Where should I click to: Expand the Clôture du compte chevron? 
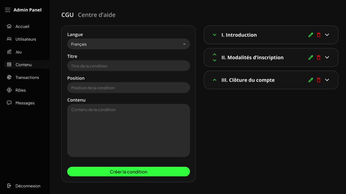327,80
